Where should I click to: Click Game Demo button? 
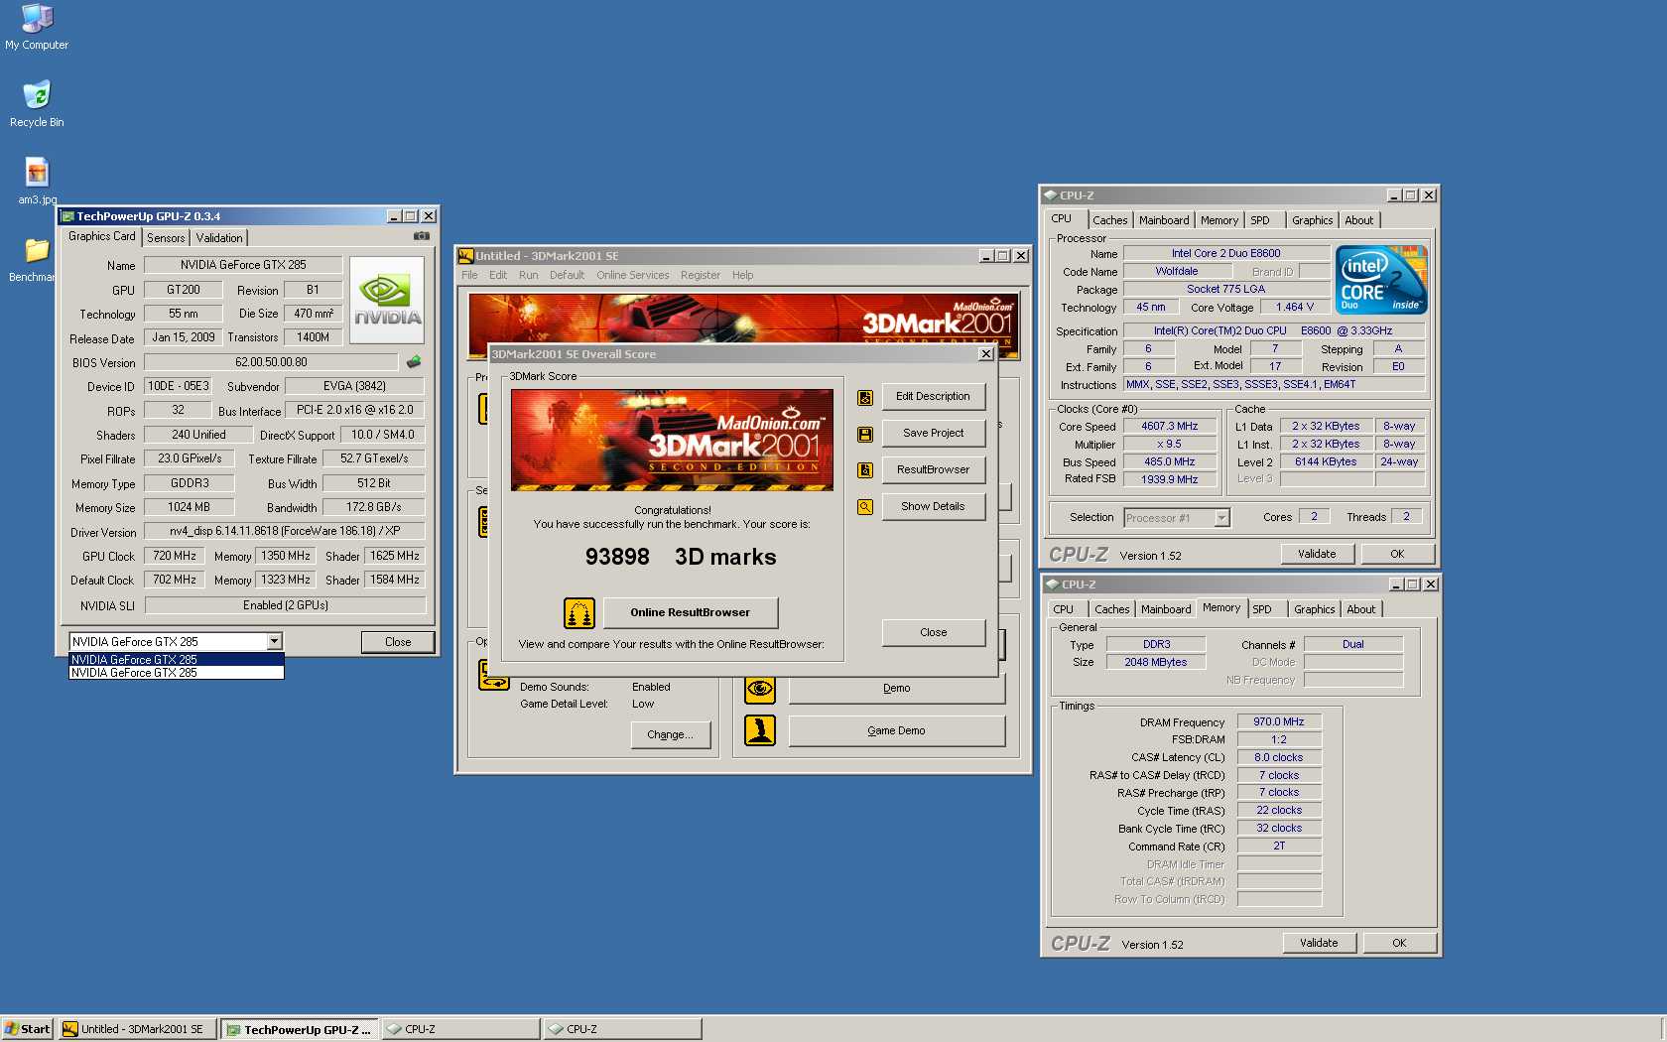tap(896, 730)
